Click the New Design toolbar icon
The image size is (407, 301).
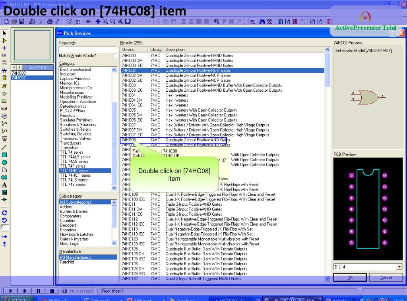[7, 21]
